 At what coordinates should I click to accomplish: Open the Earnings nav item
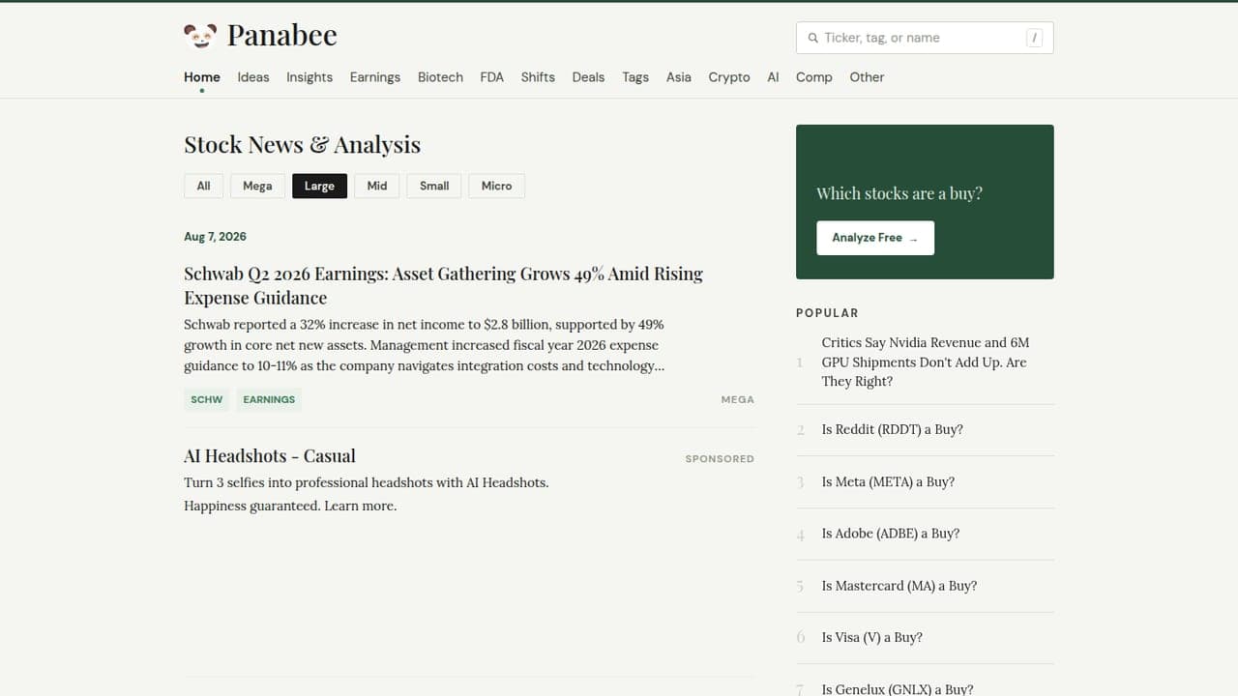tap(375, 77)
